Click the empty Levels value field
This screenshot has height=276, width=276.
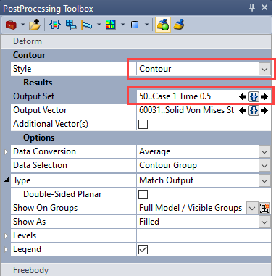click(204, 235)
